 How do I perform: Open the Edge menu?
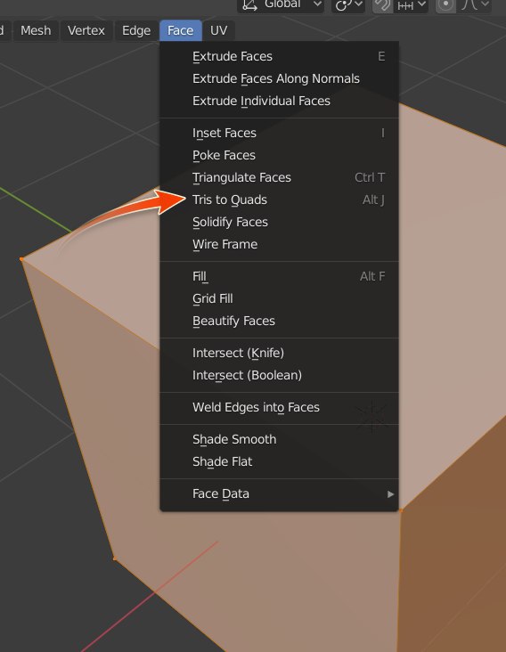[x=136, y=31]
